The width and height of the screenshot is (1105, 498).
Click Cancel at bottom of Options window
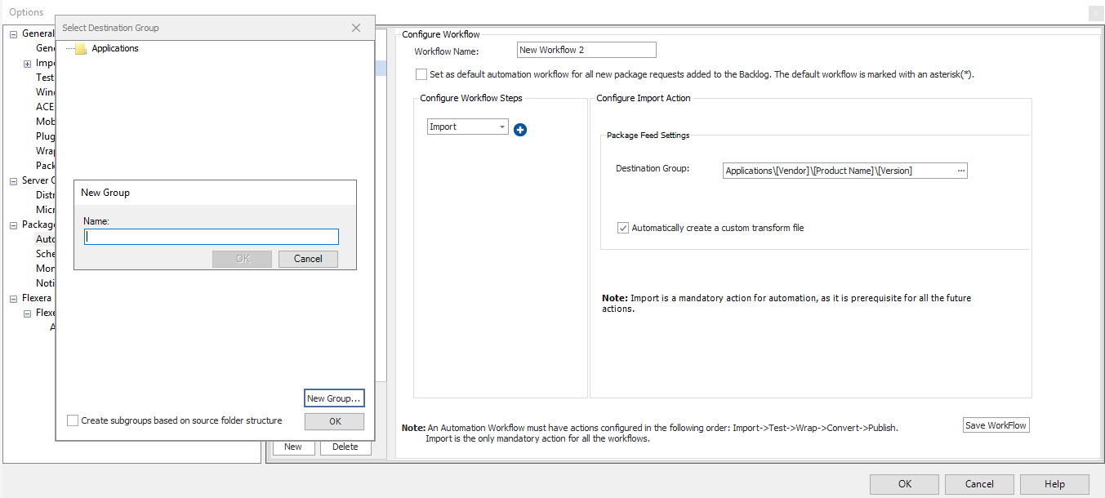979,484
